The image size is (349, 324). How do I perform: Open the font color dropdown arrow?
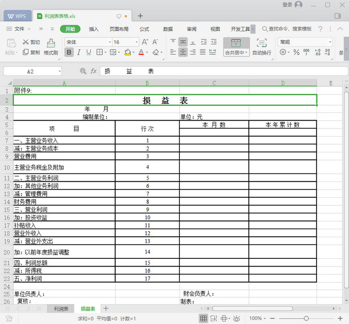(147, 53)
